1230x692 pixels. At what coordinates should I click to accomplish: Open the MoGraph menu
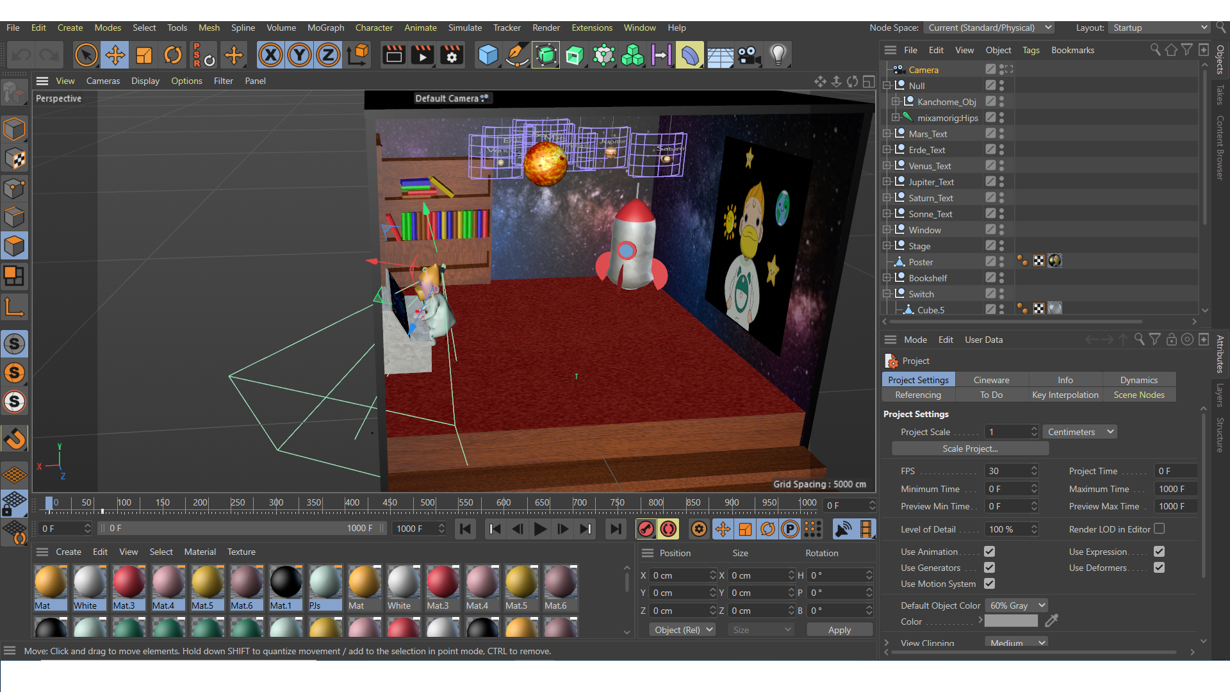click(x=325, y=28)
